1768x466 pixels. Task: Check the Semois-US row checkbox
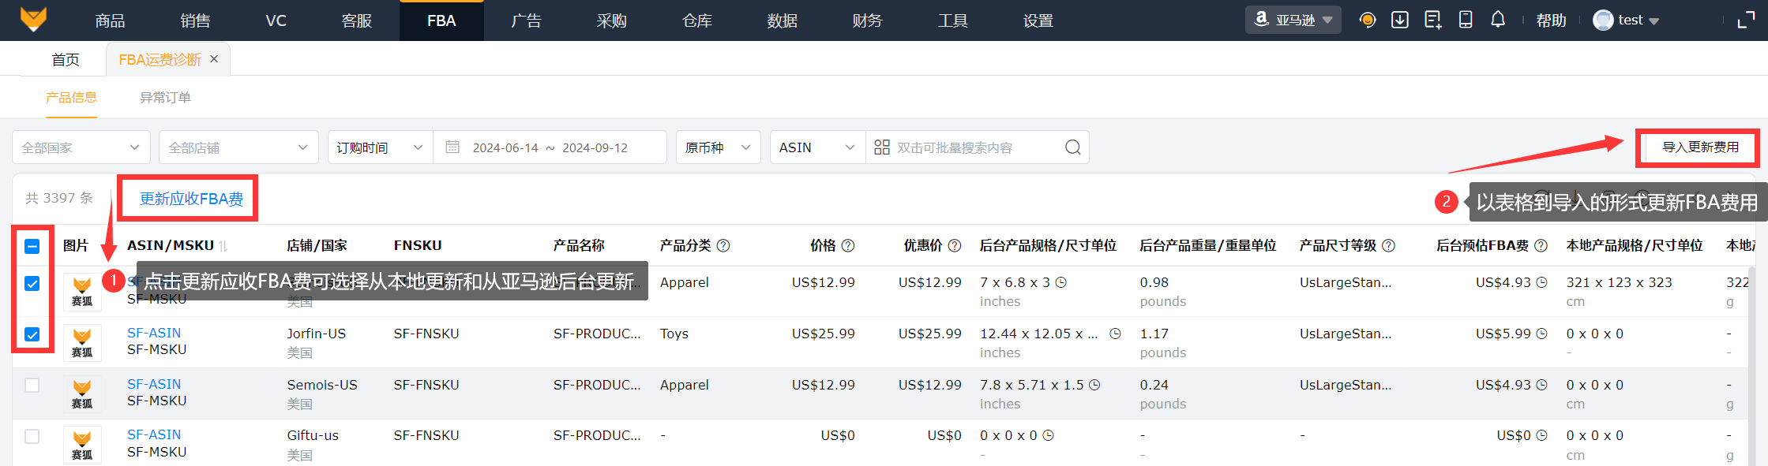tap(32, 385)
